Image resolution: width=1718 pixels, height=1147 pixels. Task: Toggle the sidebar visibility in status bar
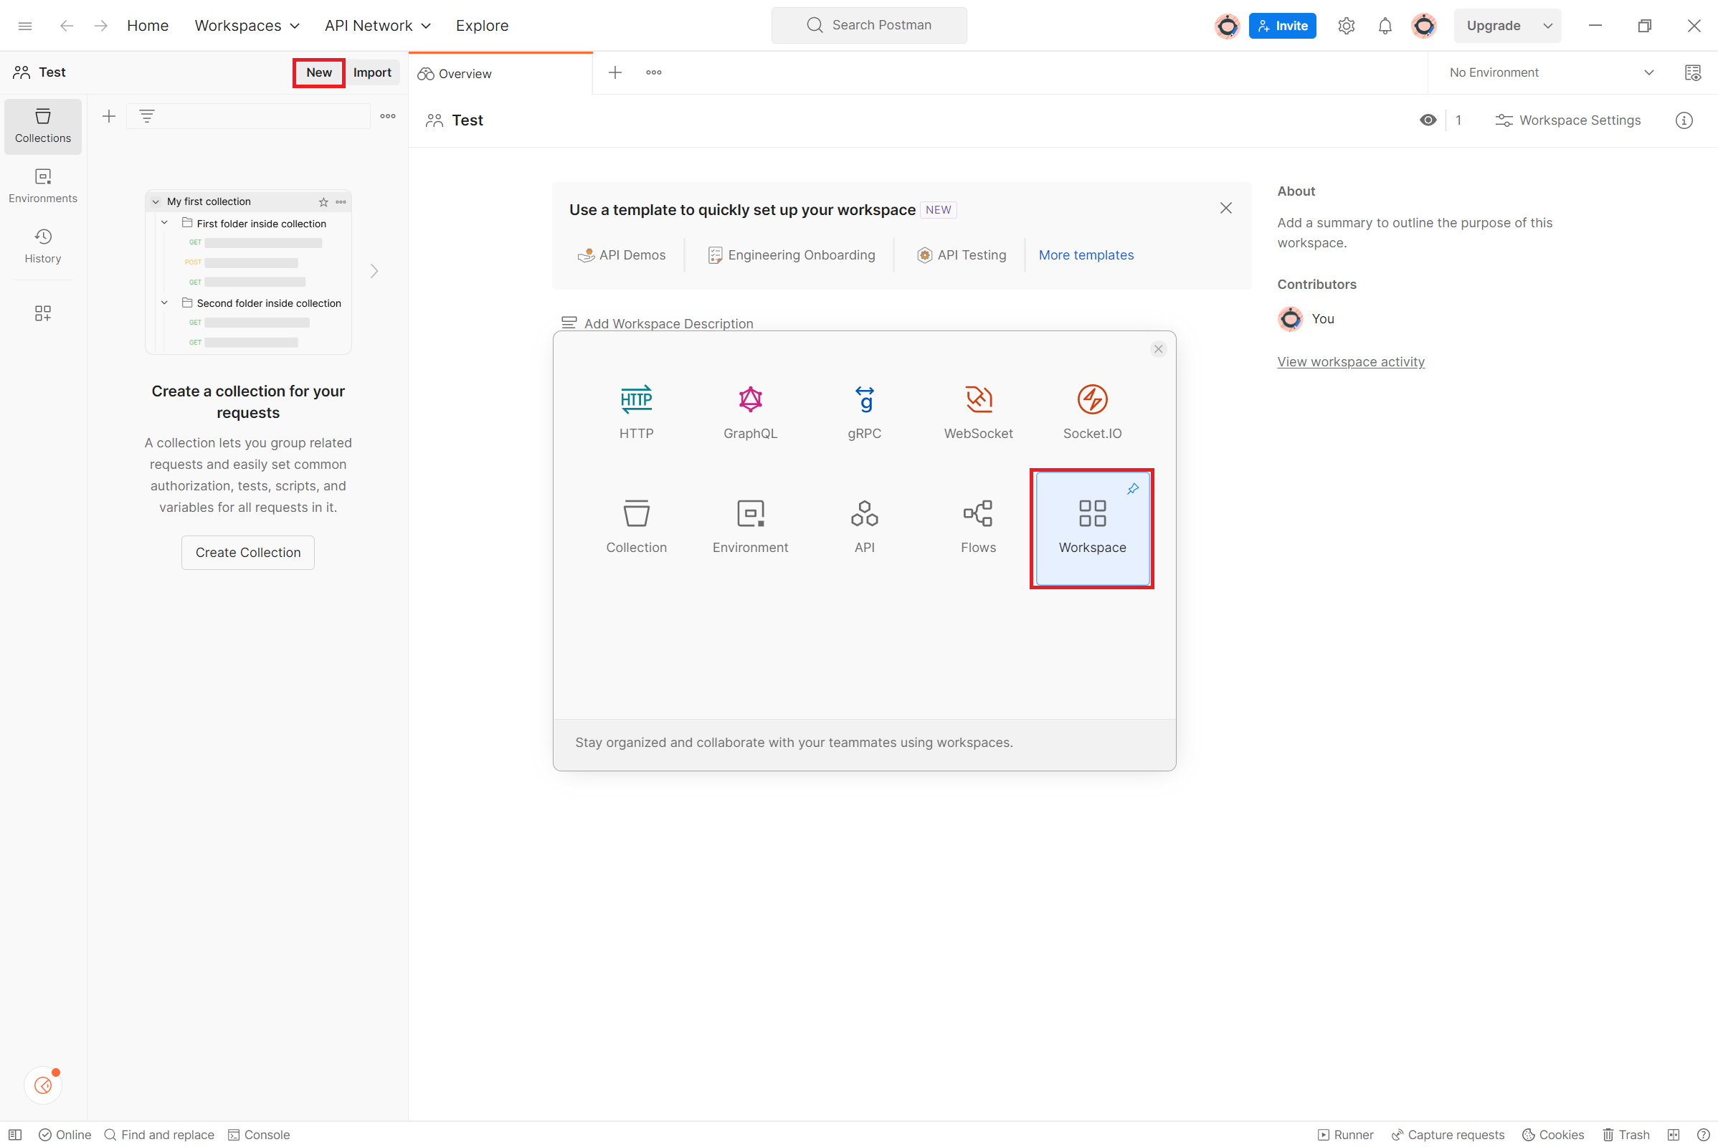(14, 1135)
